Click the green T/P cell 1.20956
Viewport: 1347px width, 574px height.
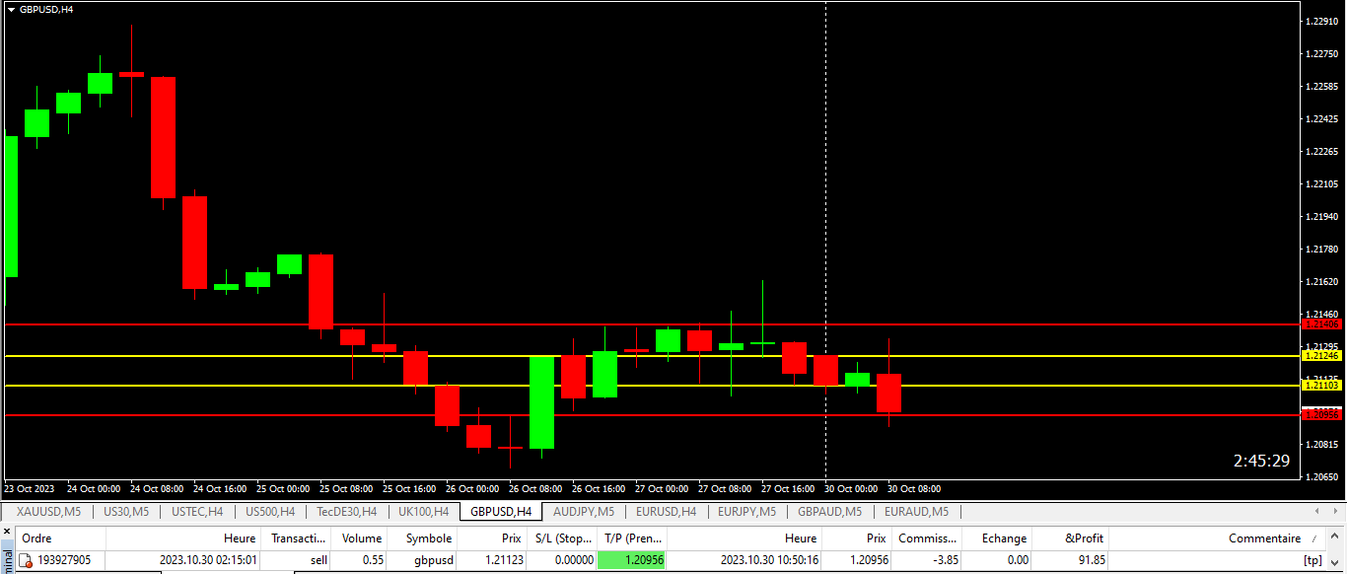(x=631, y=560)
